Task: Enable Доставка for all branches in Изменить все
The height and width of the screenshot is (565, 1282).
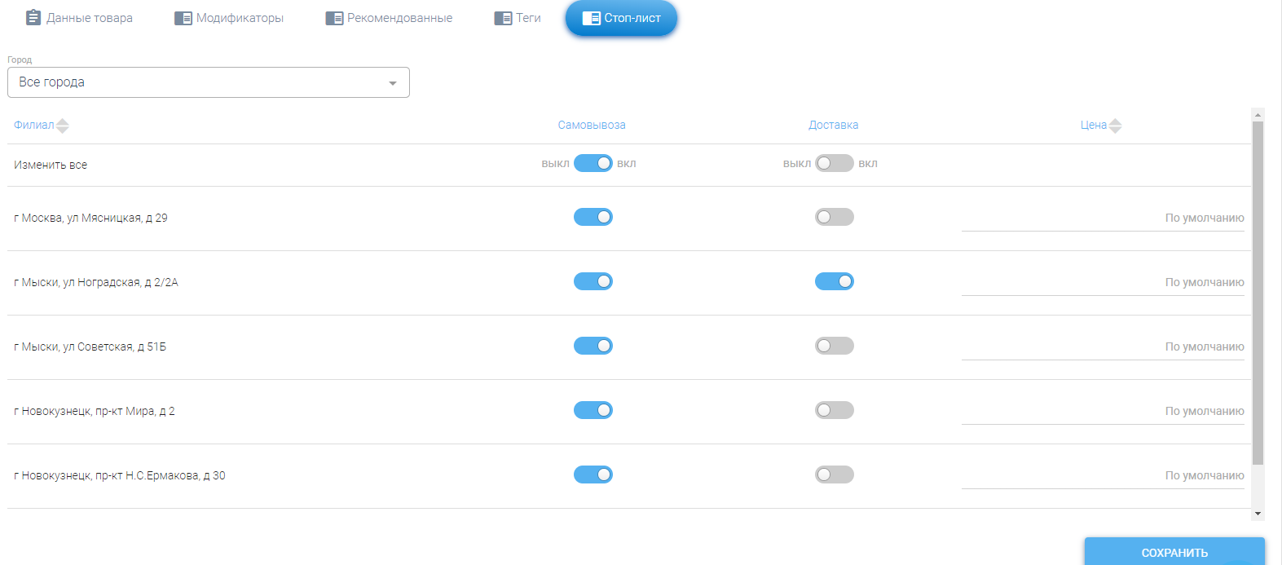Action: pyautogui.click(x=835, y=163)
